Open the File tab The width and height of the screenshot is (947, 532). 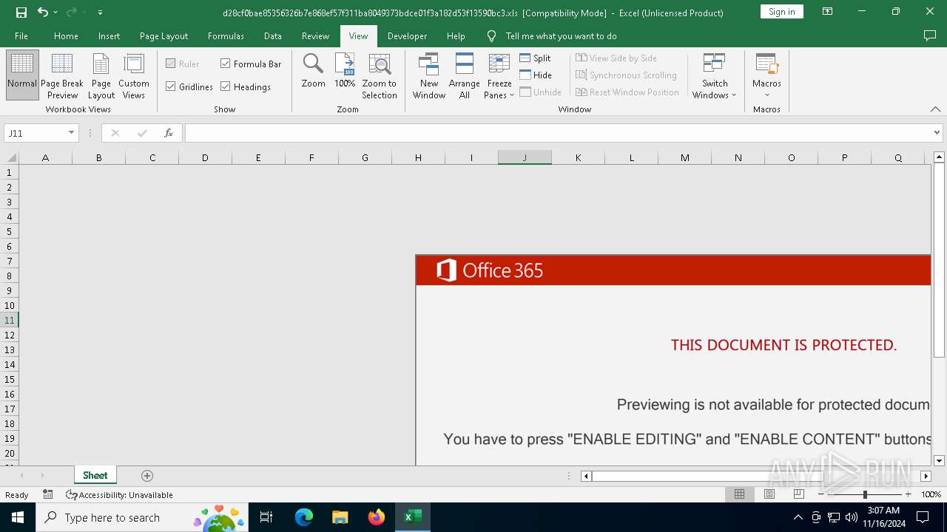pyautogui.click(x=21, y=35)
